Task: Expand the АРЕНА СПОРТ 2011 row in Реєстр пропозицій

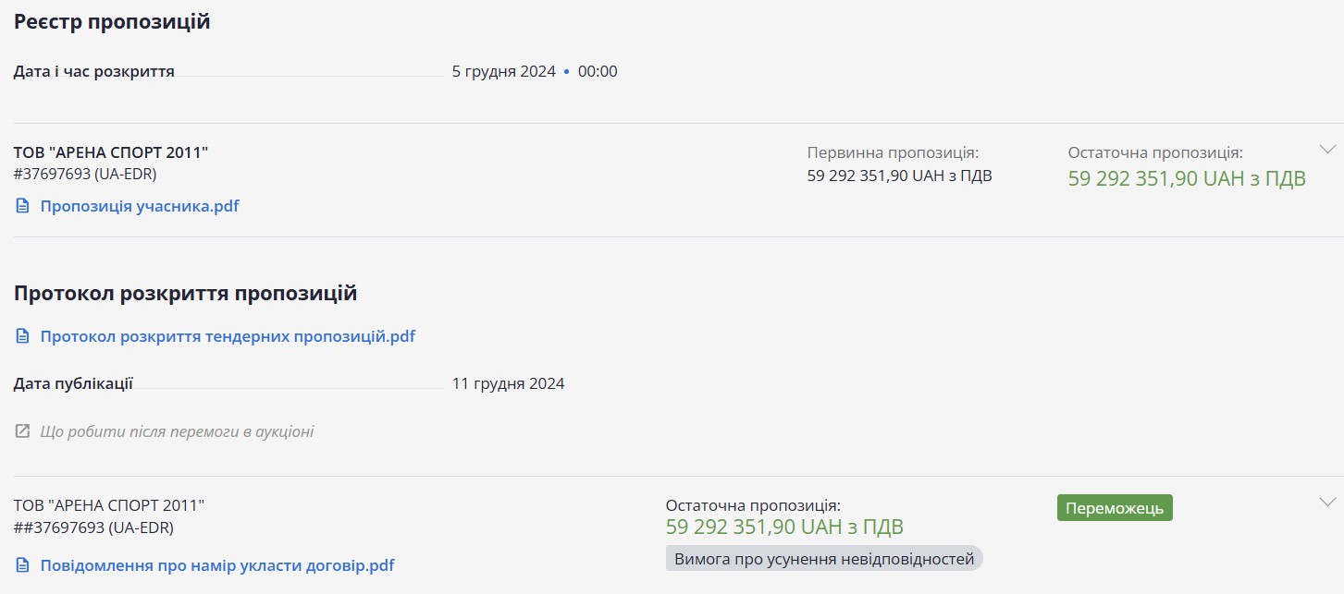Action: 1327,149
